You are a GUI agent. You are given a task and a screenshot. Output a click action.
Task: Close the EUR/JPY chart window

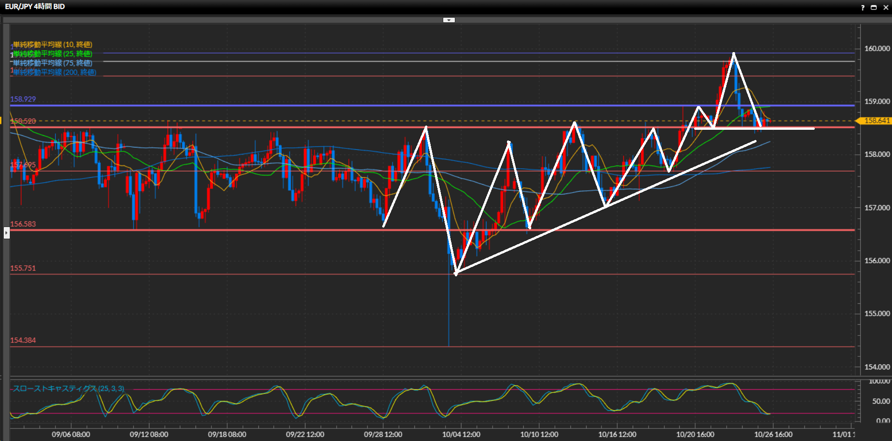[885, 7]
